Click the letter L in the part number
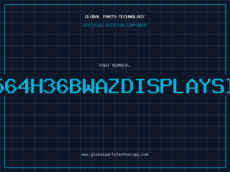This screenshot has width=230, height=172. tap(178, 86)
